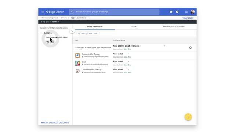235x132 pixels.
Task: Switch to Users & Browsers tab
Action: pos(95,27)
